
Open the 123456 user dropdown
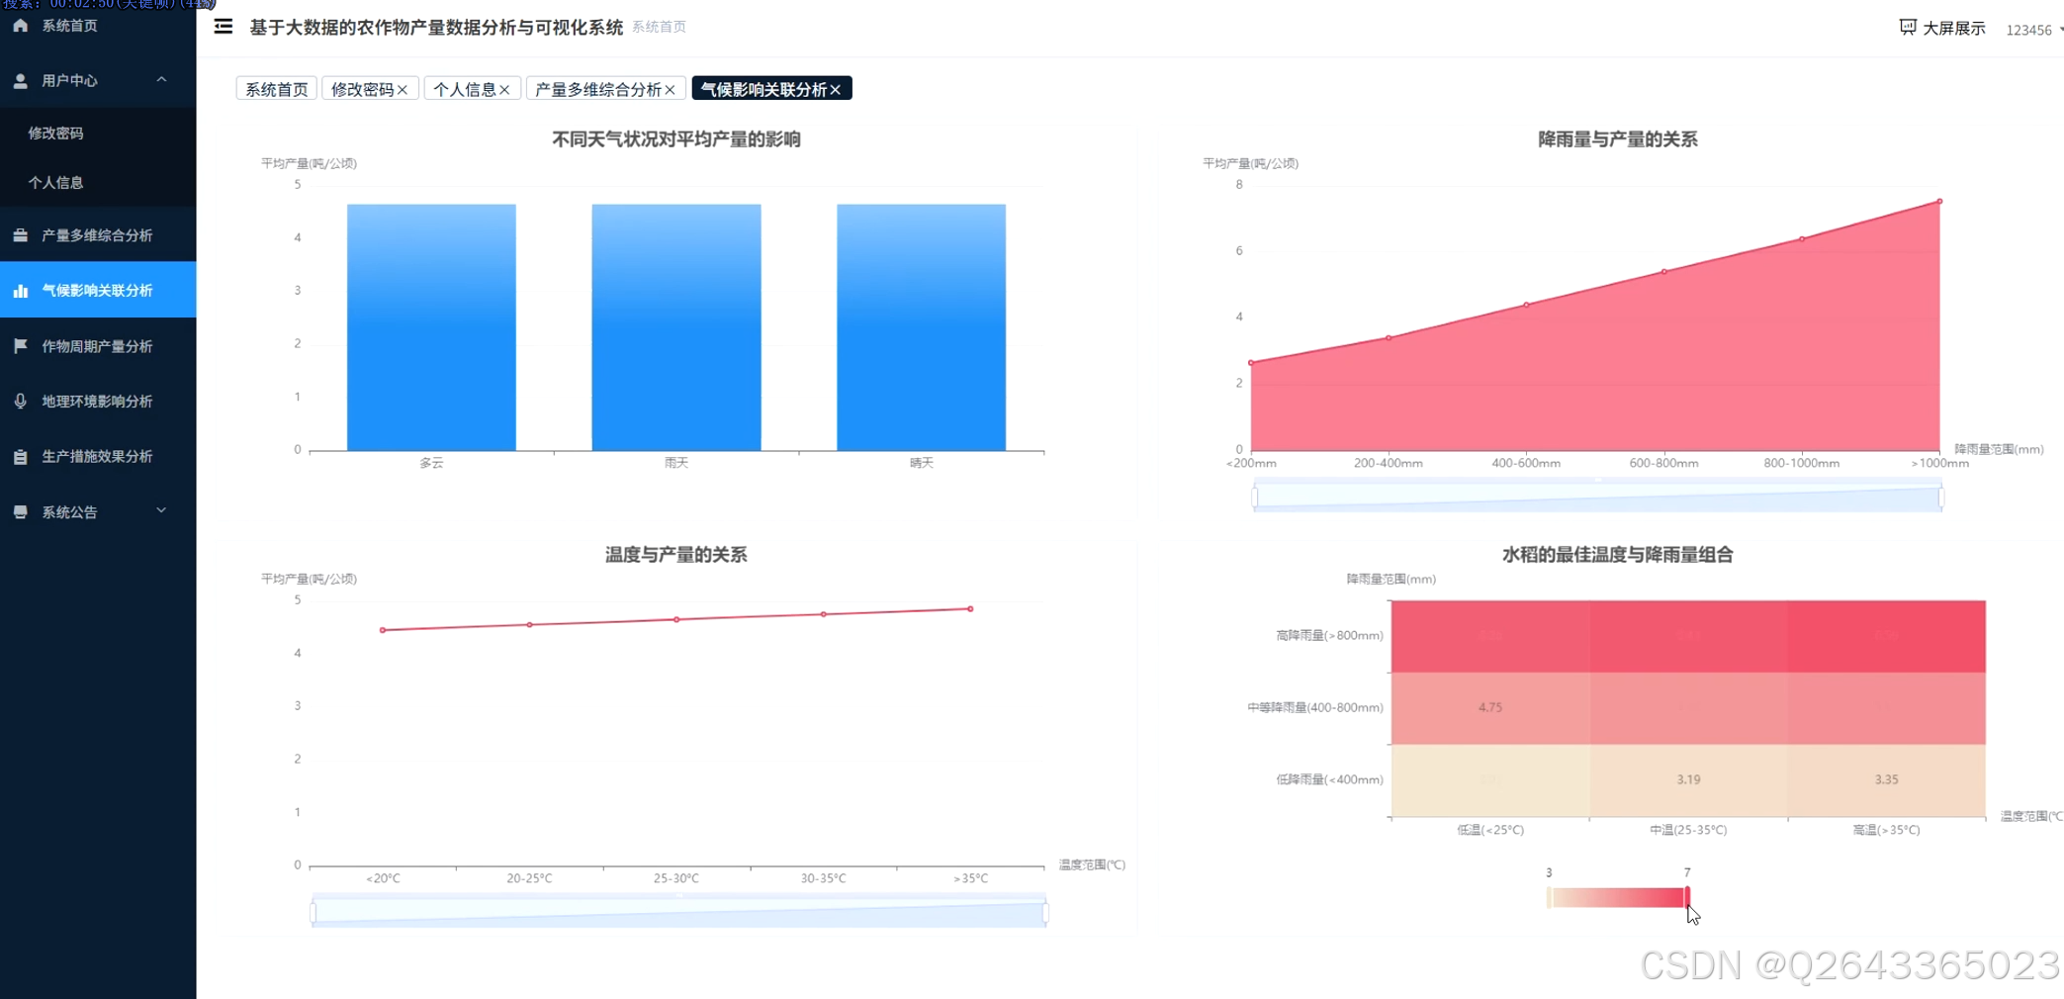click(x=2032, y=30)
